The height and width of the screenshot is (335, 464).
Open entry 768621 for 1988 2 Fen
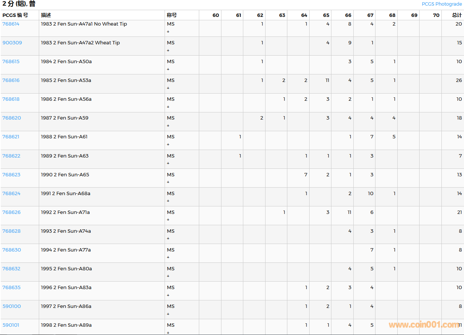pos(11,137)
